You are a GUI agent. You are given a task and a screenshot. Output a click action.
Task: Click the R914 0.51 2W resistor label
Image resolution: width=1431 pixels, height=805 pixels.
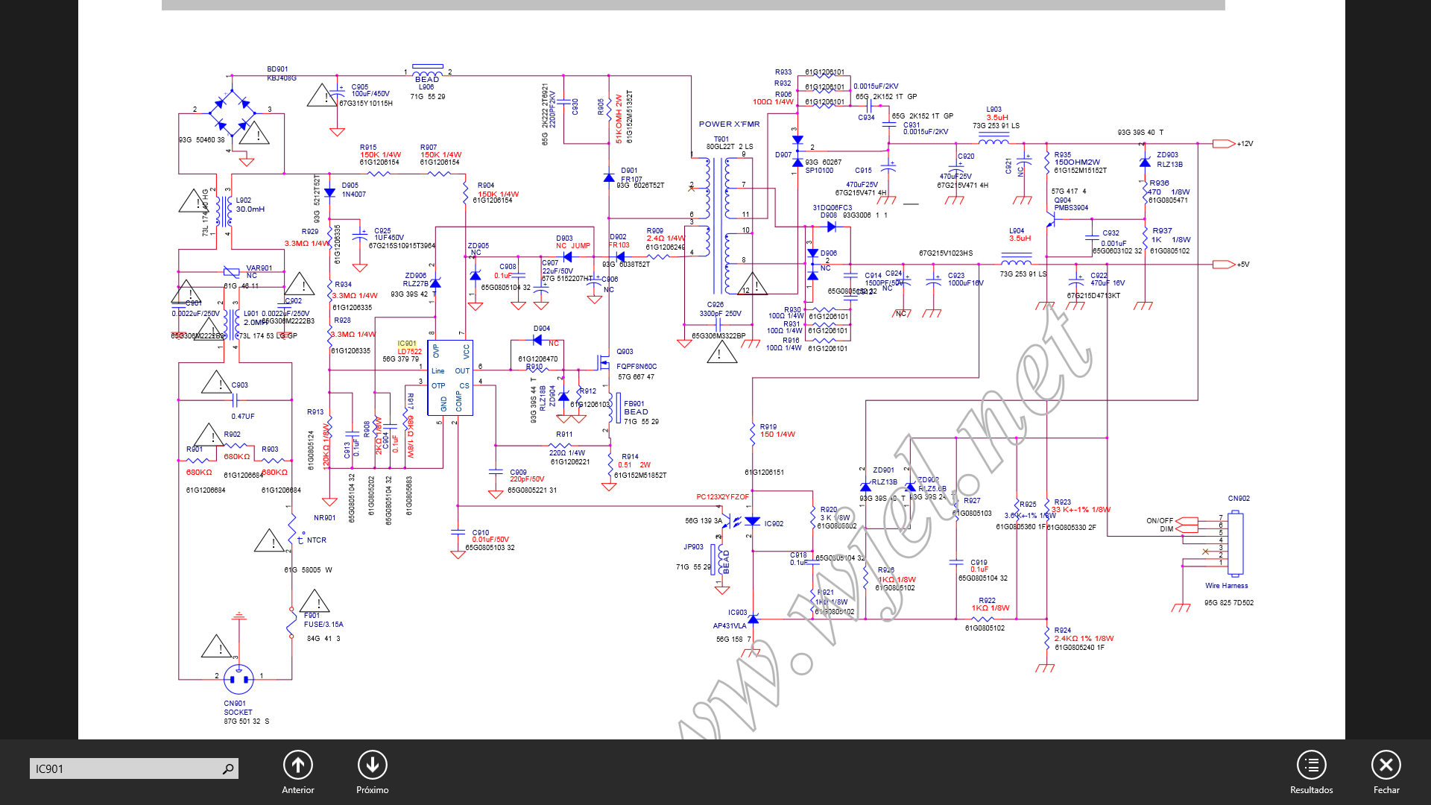pyautogui.click(x=634, y=461)
